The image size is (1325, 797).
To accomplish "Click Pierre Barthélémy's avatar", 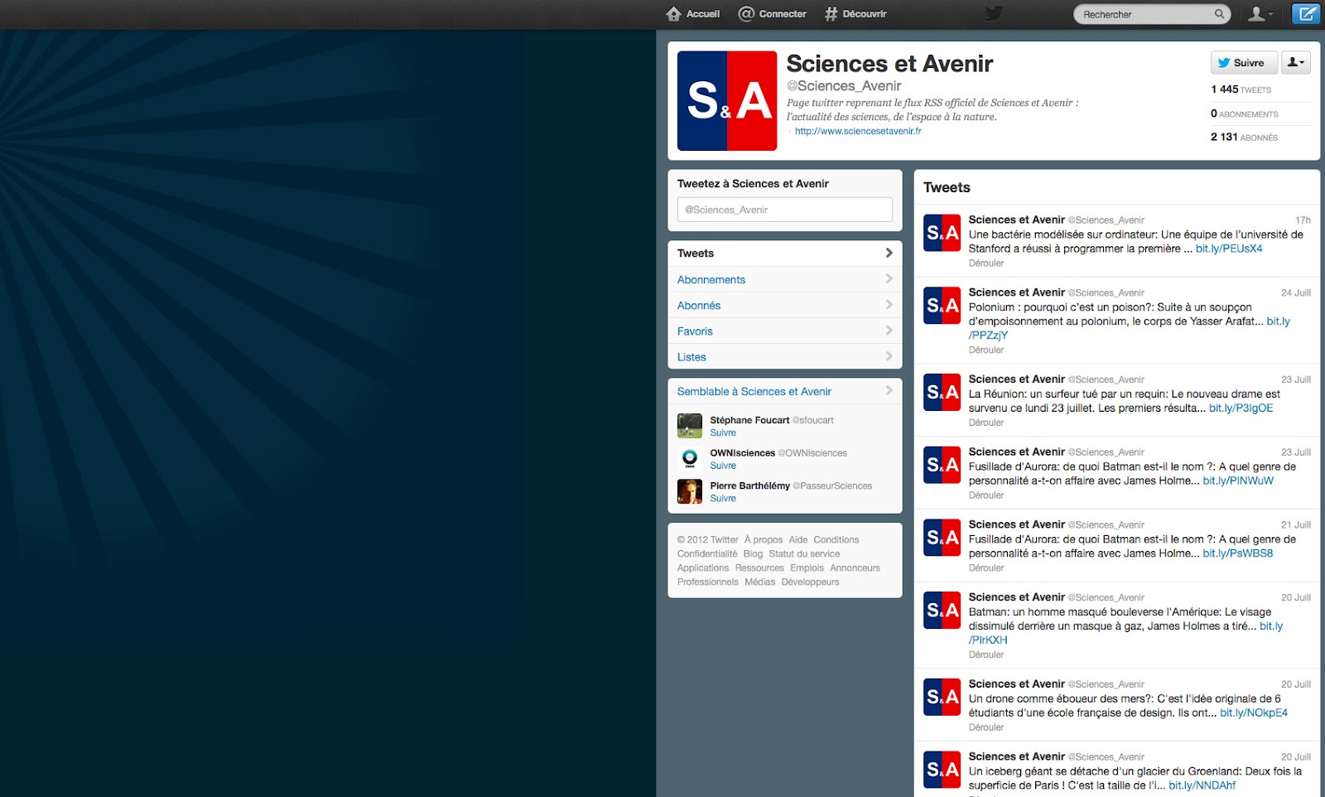I will click(x=690, y=491).
